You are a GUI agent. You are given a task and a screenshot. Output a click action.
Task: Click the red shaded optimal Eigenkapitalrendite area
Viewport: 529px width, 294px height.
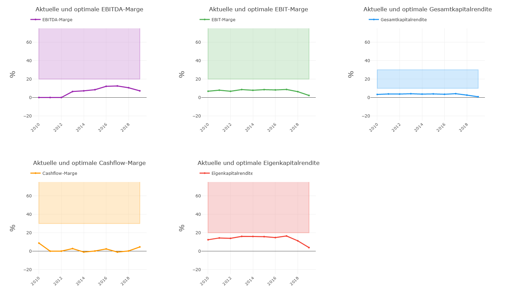258,207
